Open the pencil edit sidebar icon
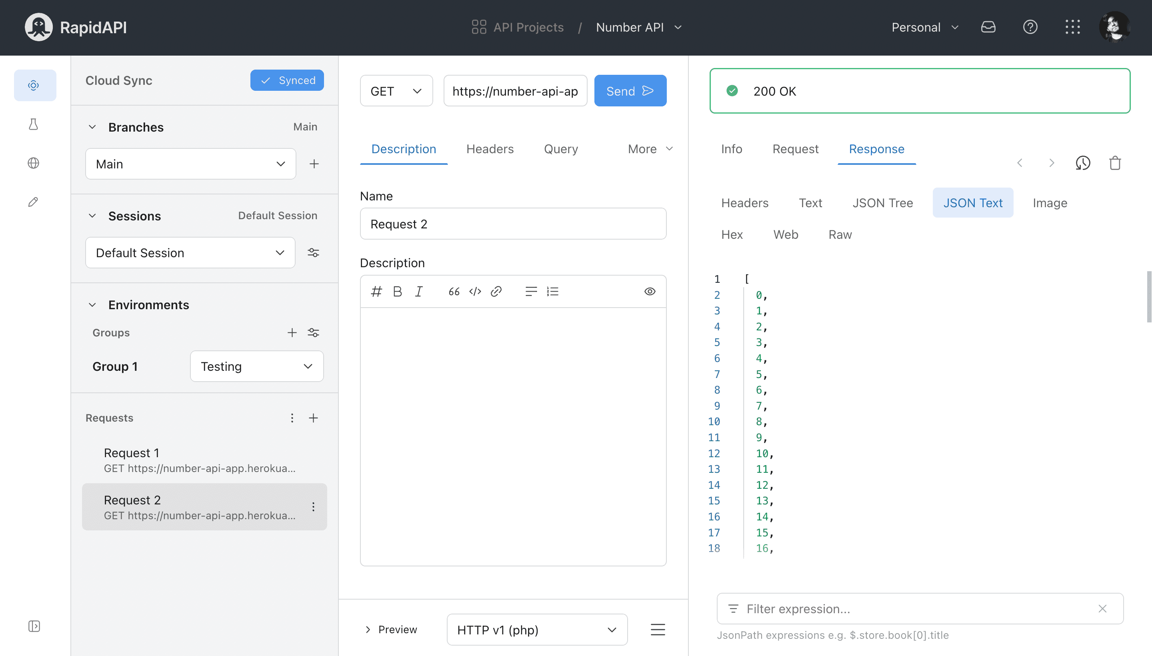This screenshot has width=1152, height=656. (34, 202)
